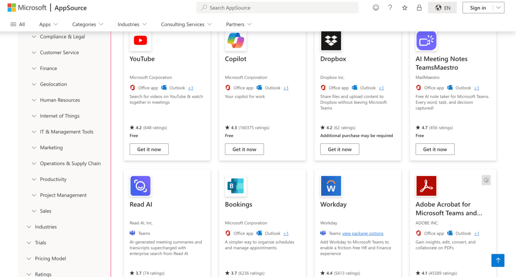This screenshot has width=516, height=277.
Task: Open the AI Meeting Notes TeamsMaestro icon
Action: tap(426, 40)
